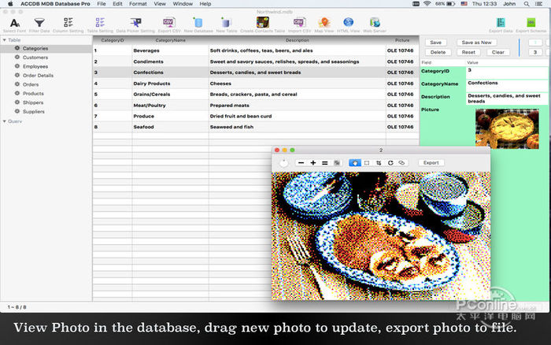Click the pie picture thumbnail
The height and width of the screenshot is (345, 551).
[x=507, y=128]
